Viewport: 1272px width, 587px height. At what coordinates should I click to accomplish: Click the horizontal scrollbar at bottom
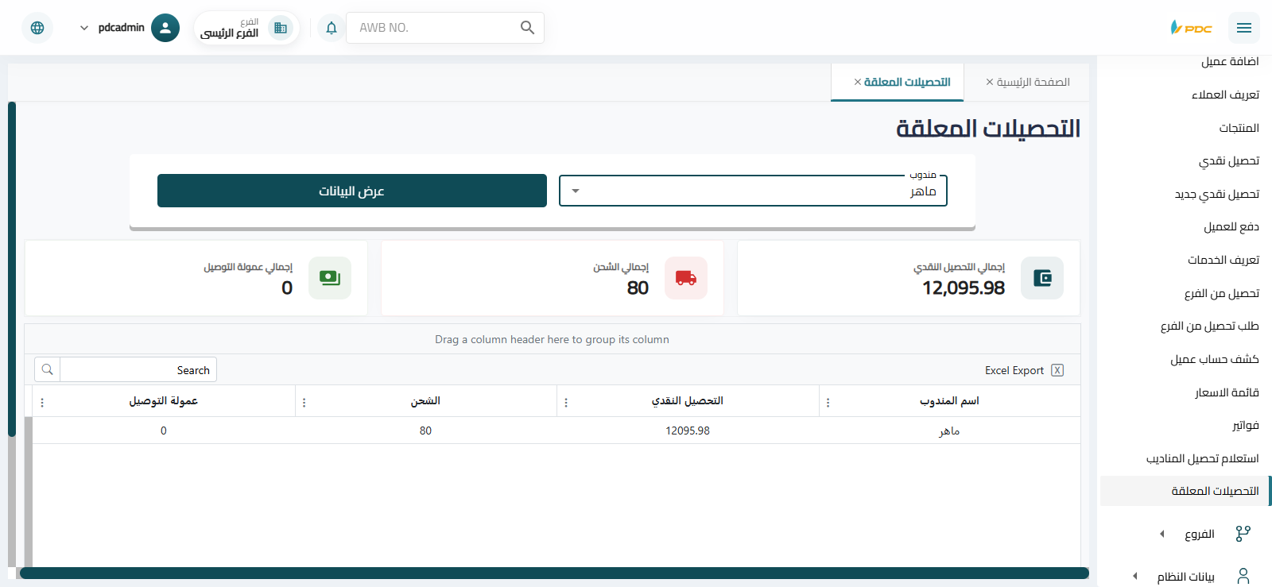pos(554,573)
